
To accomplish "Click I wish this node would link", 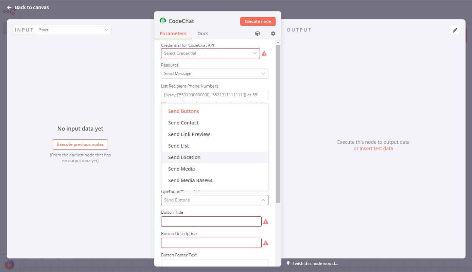I will 315,264.
